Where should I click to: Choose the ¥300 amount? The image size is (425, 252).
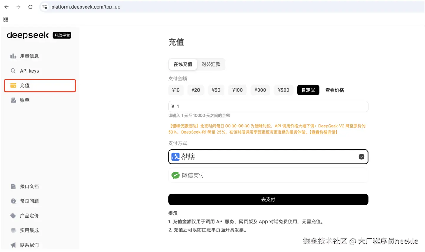coord(260,90)
